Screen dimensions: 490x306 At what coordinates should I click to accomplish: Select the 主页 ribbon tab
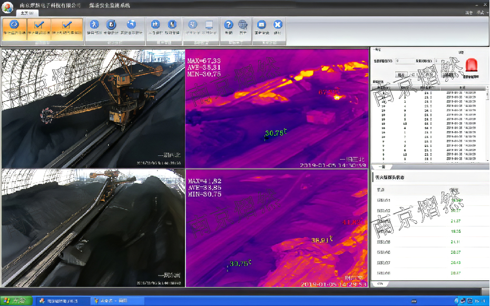pos(26,12)
